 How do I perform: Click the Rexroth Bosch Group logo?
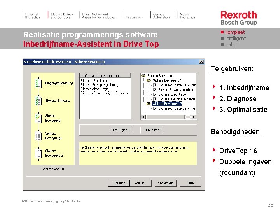coord(239,18)
